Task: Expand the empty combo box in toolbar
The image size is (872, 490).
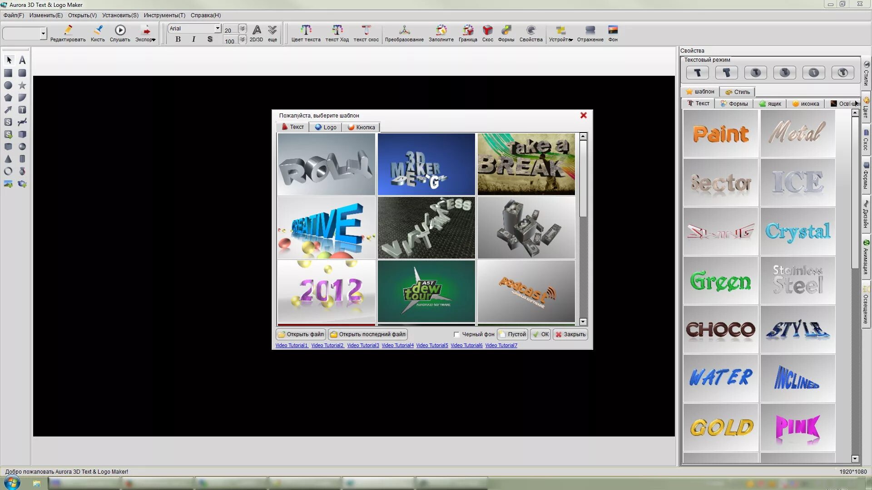Action: point(43,33)
